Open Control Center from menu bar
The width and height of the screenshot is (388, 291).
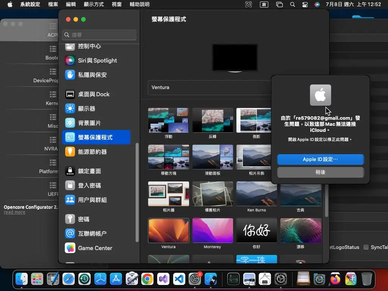(305, 5)
